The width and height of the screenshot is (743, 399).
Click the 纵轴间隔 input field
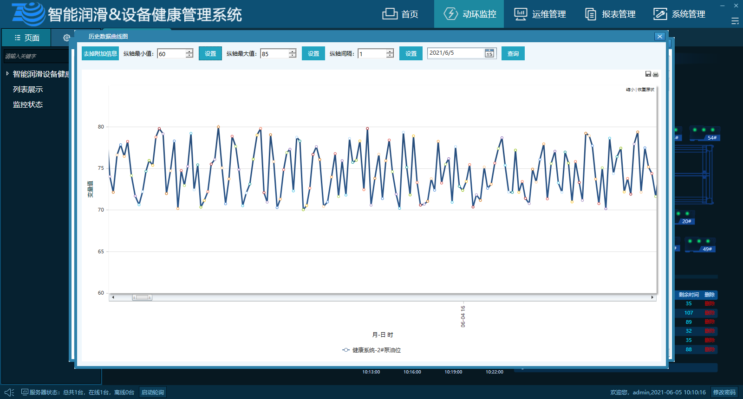coord(372,54)
